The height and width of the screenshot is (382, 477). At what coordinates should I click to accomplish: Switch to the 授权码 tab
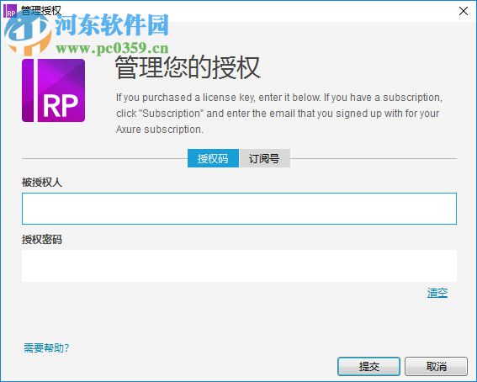[213, 158]
